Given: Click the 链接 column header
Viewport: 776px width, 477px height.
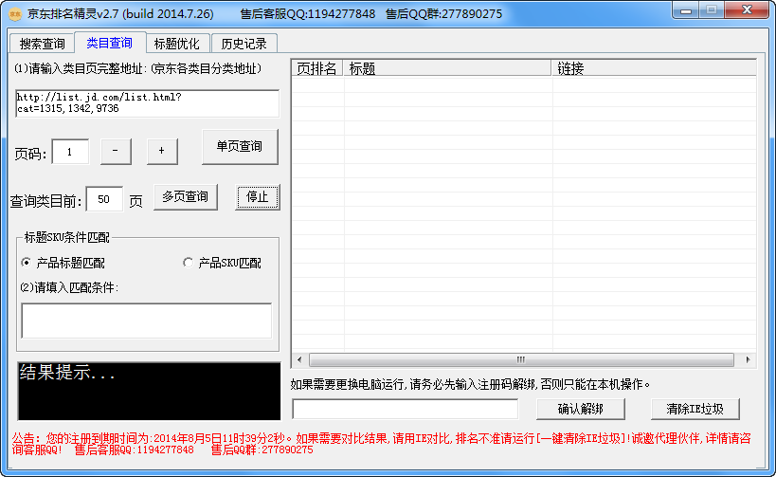Looking at the screenshot, I should (x=654, y=68).
